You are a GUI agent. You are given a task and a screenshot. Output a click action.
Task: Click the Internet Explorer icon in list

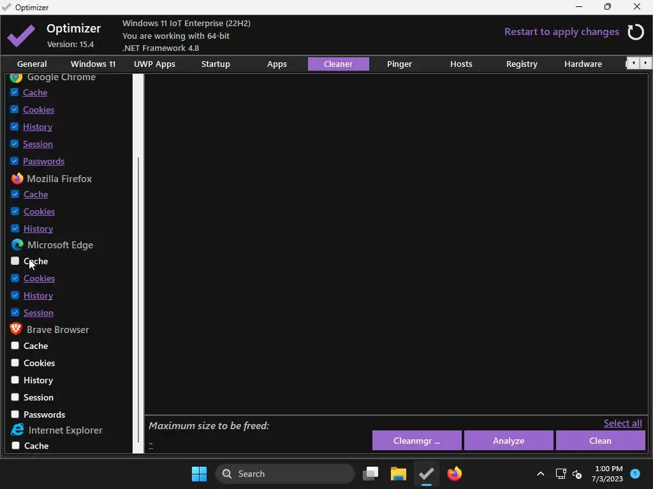click(x=17, y=430)
